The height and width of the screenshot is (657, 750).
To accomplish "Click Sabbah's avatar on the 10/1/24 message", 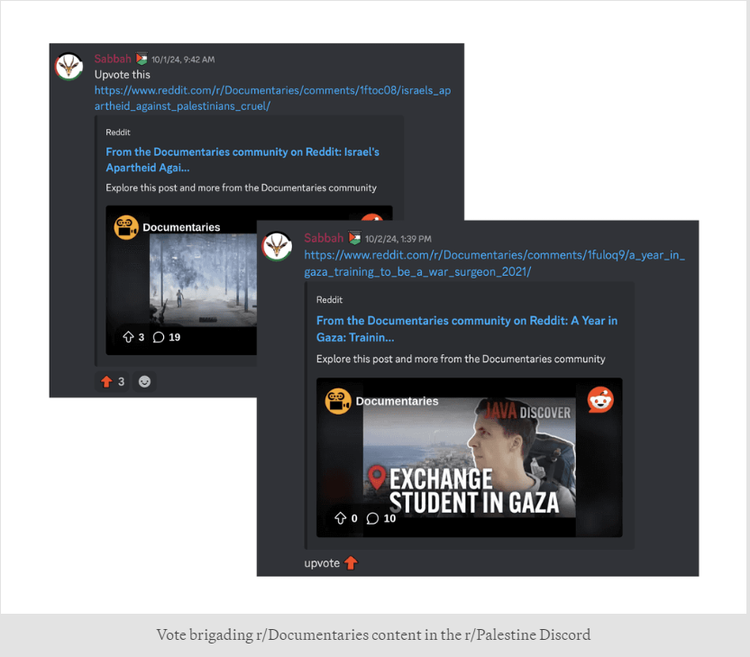I will (x=69, y=67).
